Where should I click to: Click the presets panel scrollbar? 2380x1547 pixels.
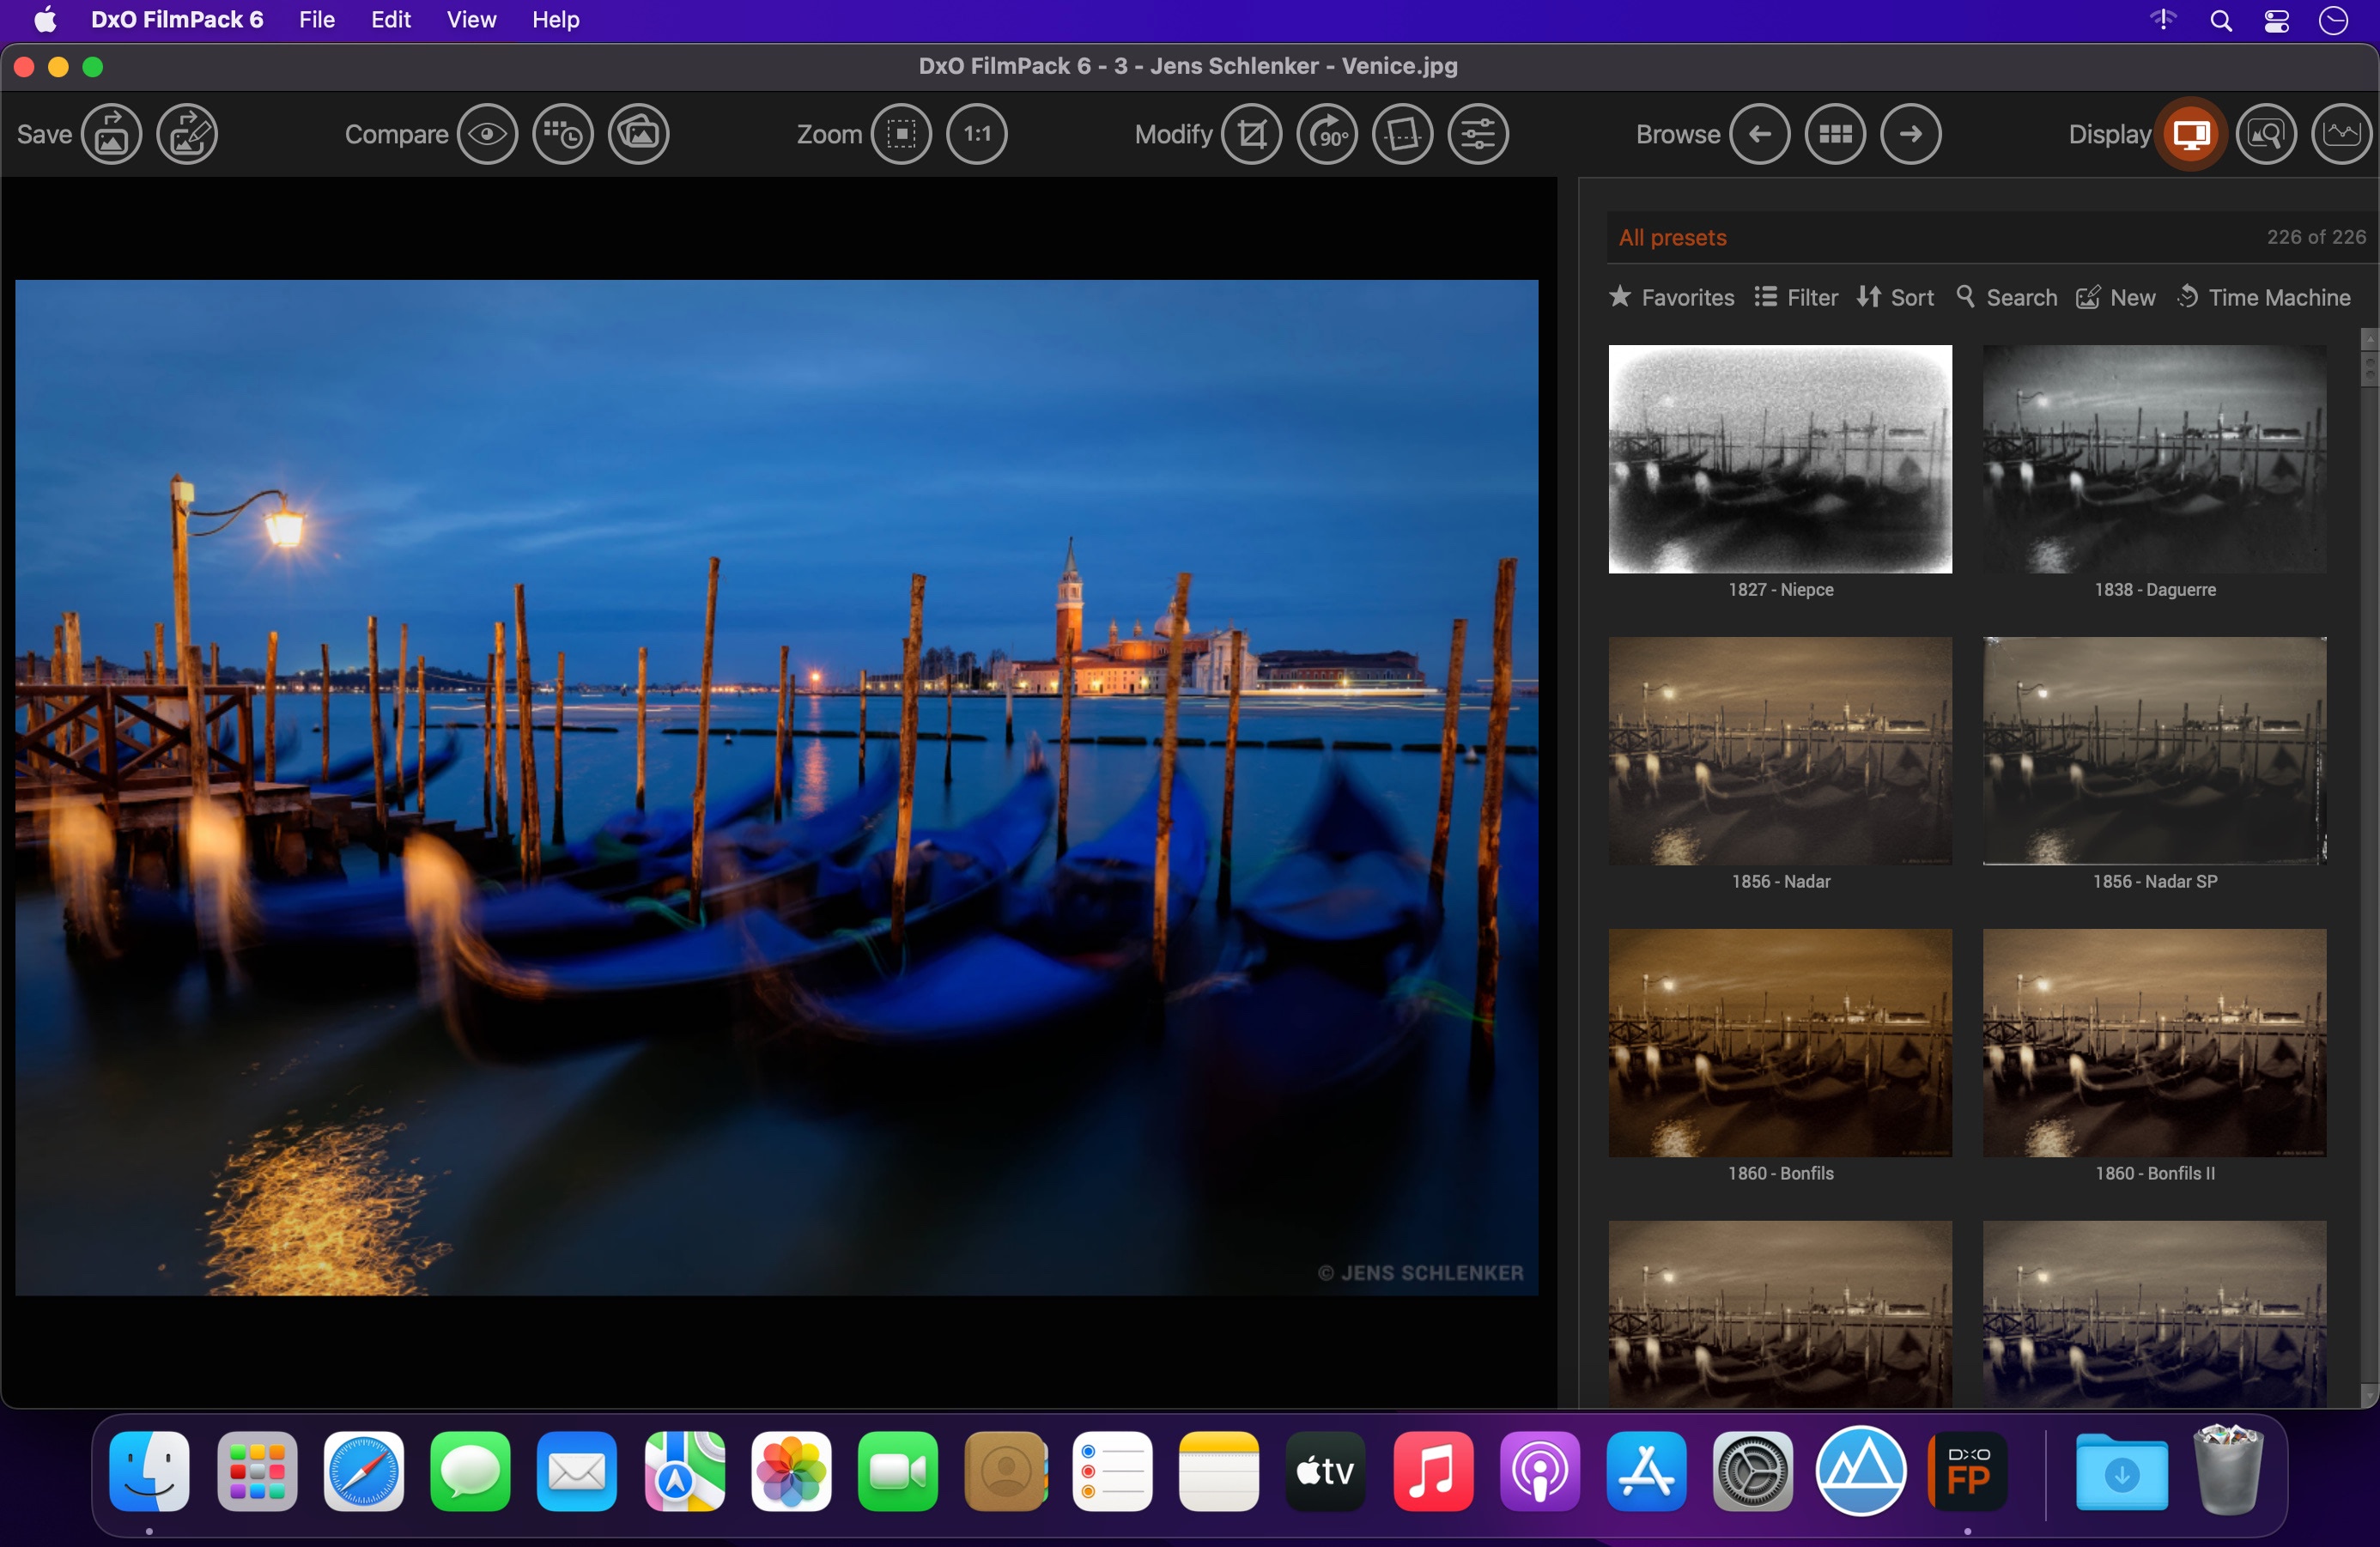pyautogui.click(x=2369, y=868)
